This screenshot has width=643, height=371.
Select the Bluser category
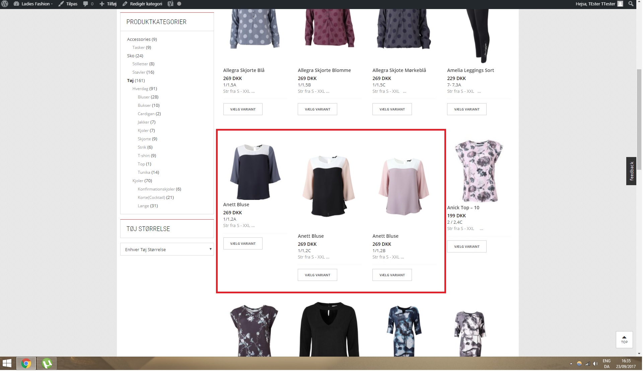(144, 97)
